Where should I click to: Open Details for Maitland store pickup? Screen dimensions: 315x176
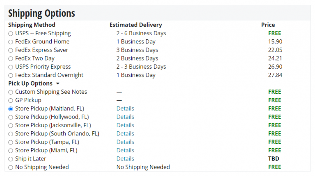125,108
